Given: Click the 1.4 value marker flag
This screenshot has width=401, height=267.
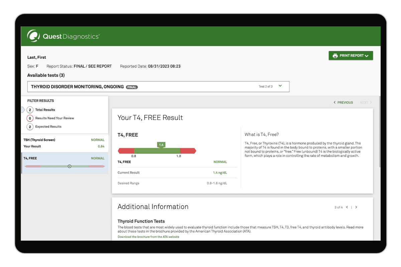Looking at the screenshot, I should pyautogui.click(x=161, y=145).
